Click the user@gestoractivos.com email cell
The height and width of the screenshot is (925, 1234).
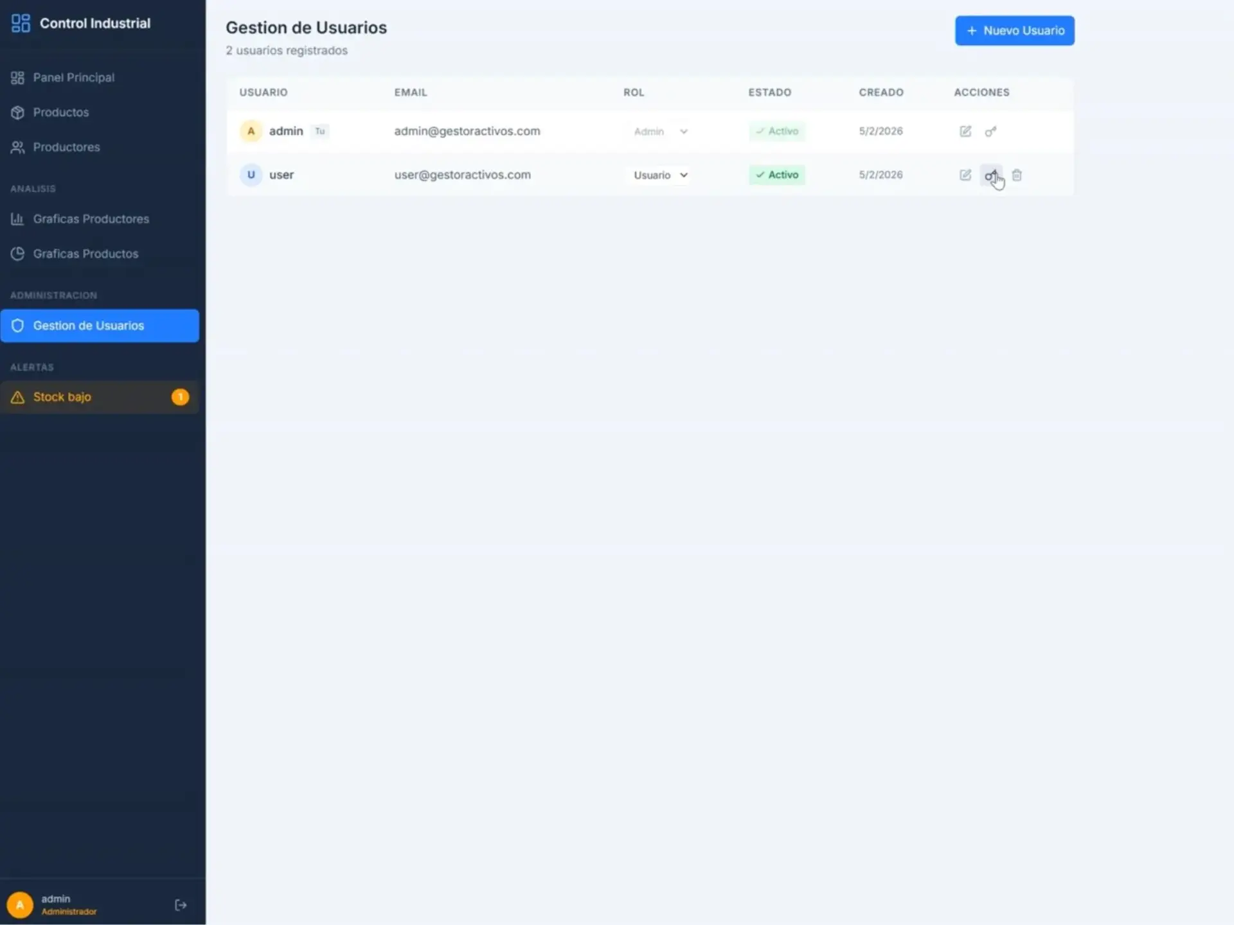coord(462,175)
